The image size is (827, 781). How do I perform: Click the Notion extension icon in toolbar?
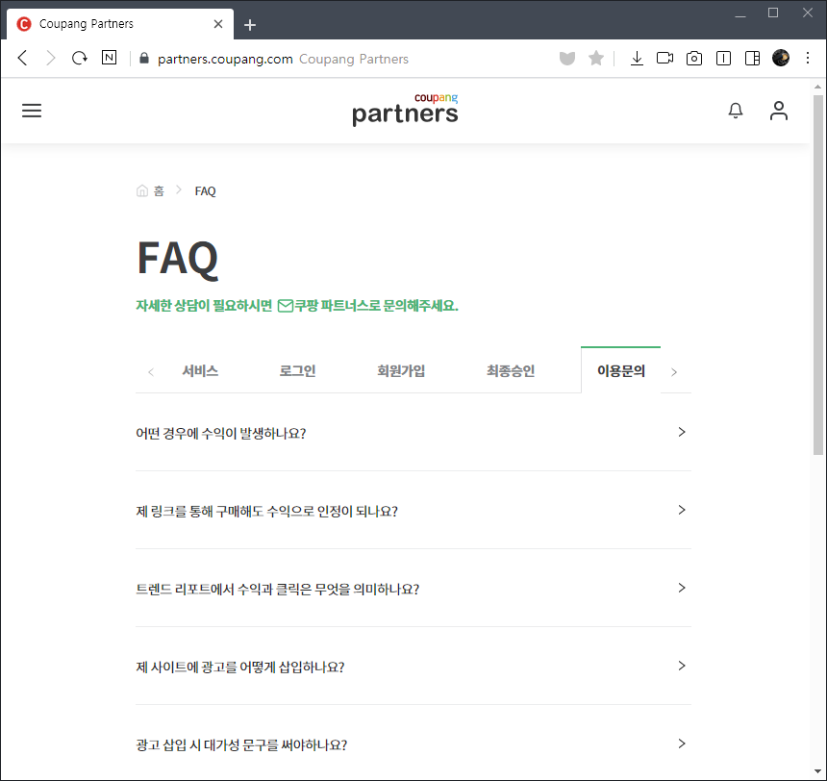[x=110, y=58]
